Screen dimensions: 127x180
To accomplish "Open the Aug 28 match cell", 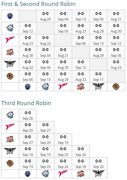I will pyautogui.click(x=98, y=28).
